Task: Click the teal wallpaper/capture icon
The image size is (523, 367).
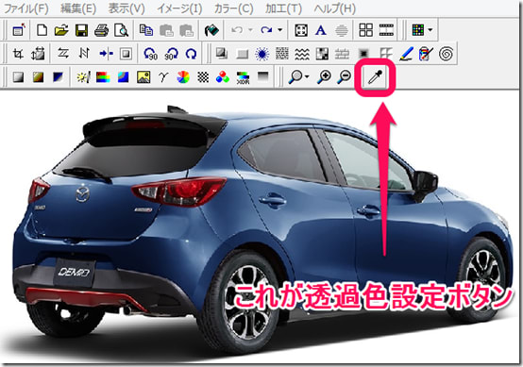Action: [211, 30]
